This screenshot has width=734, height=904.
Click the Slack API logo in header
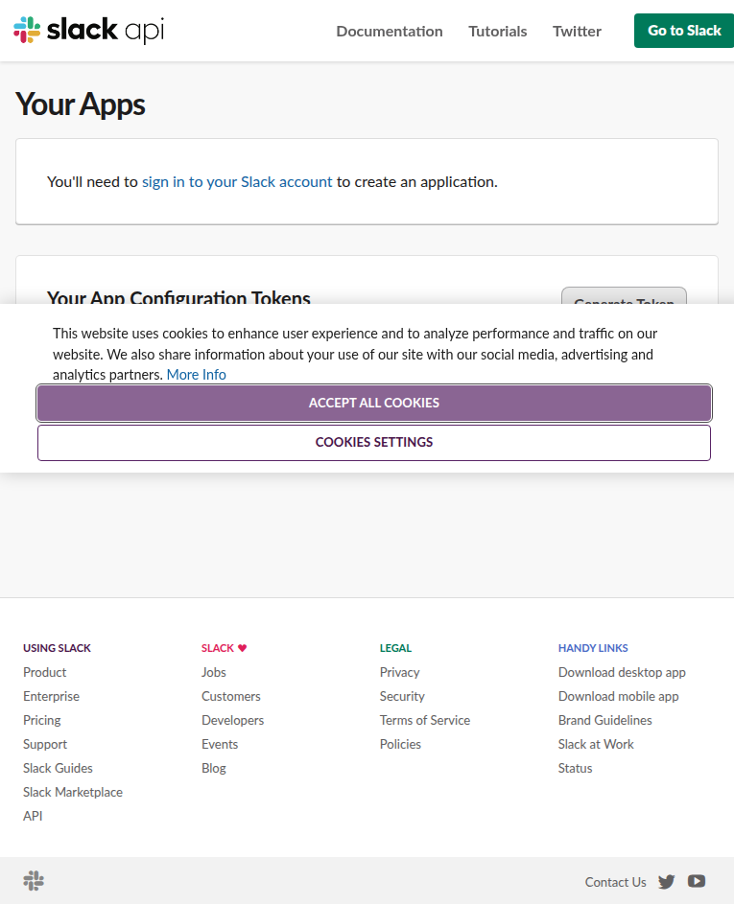point(88,31)
